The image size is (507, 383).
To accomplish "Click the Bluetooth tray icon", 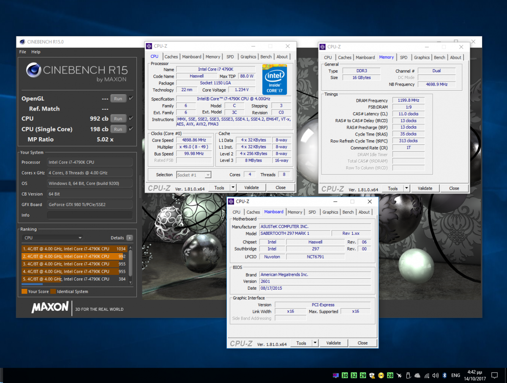I will (x=444, y=375).
